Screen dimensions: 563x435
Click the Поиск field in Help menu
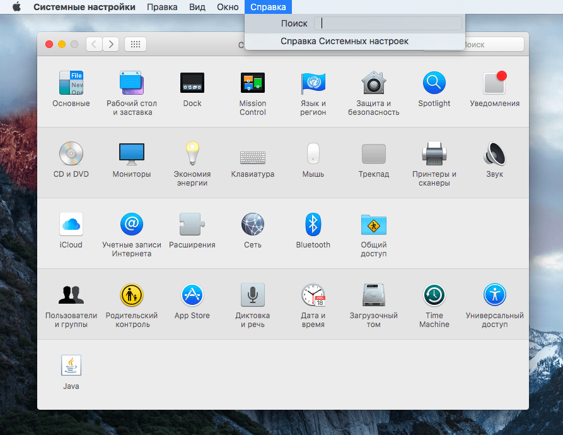tap(388, 23)
